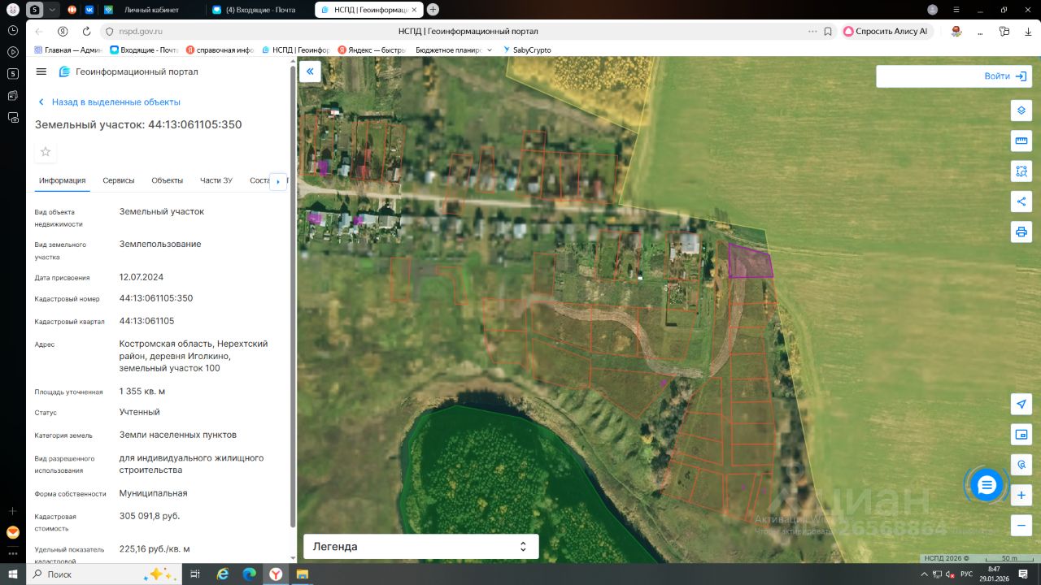Share the current map view
Screen dimensions: 1041x585
[x=1021, y=201]
